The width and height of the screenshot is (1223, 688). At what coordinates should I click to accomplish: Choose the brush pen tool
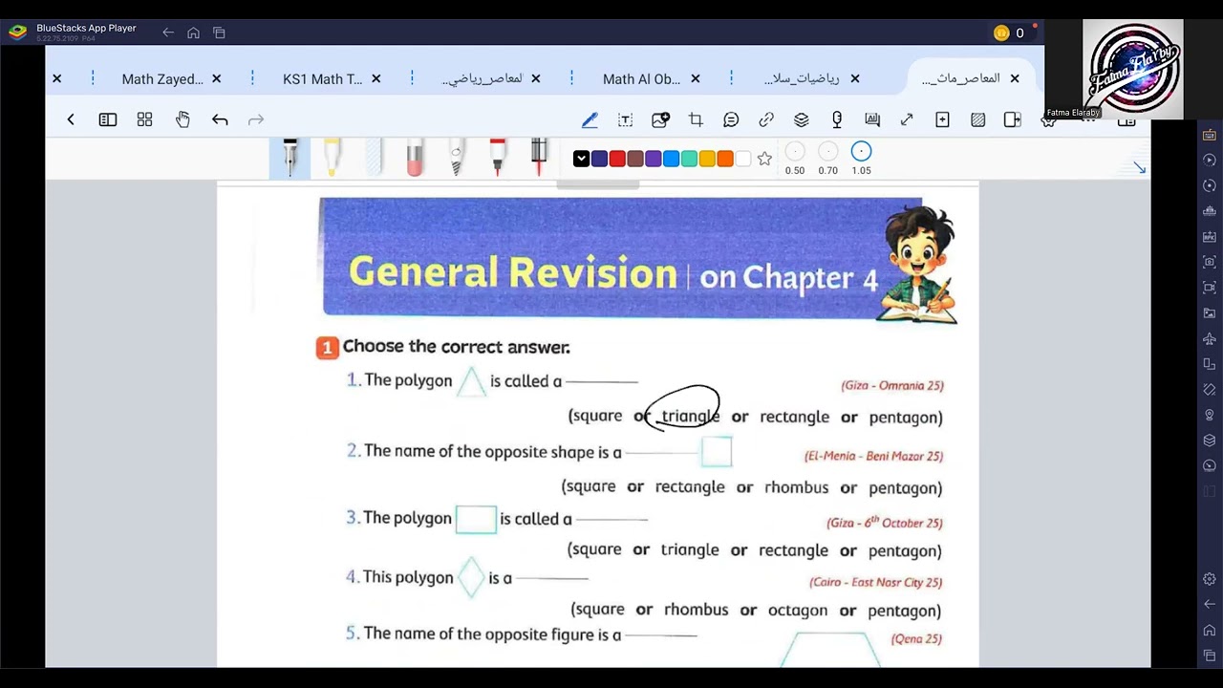456,157
